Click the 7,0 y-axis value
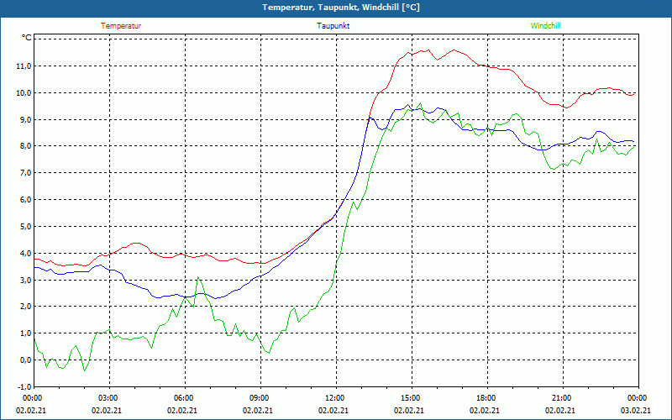Image resolution: width=672 pixels, height=420 pixels. tap(26, 173)
